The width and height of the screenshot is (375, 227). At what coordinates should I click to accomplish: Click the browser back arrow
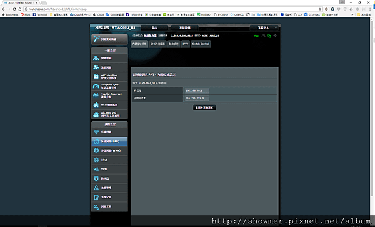click(3, 9)
